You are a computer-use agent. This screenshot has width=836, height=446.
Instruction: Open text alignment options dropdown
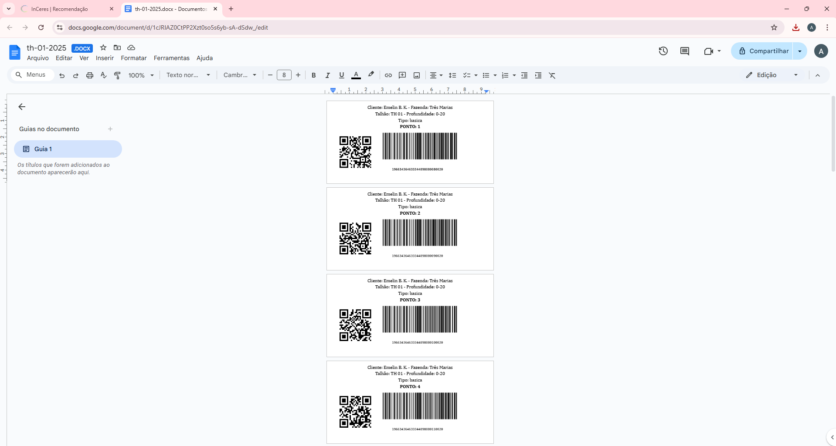tap(436, 75)
